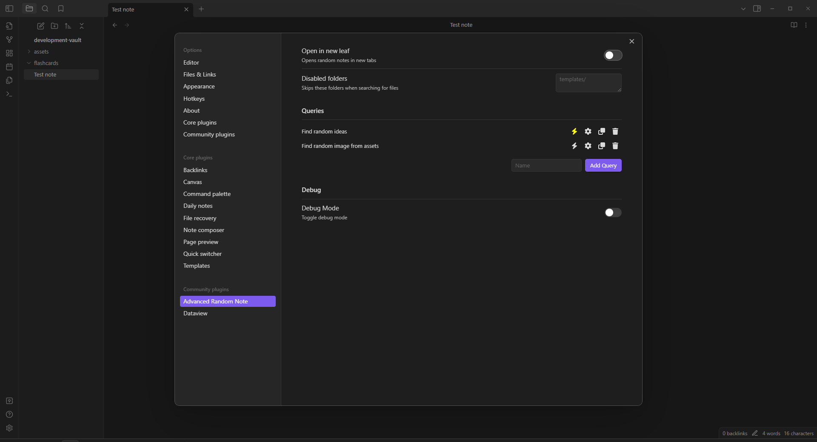Expand the assets folder
Viewport: 817px width, 442px height.
pyautogui.click(x=29, y=51)
